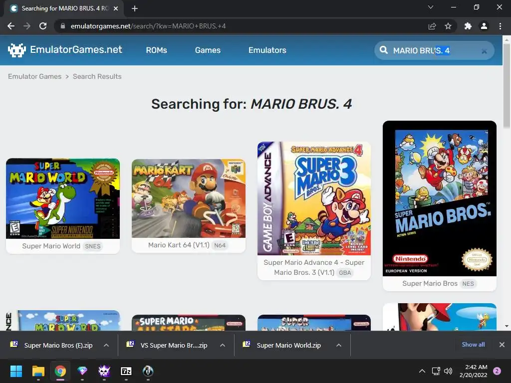Open the Mario Kart 64 cover image
The height and width of the screenshot is (383, 511).
[x=188, y=198]
